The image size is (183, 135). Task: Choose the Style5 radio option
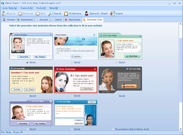(72, 96)
